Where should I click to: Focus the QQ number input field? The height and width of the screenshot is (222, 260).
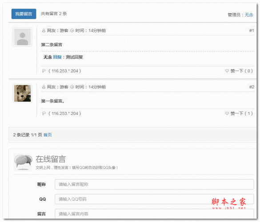click(154, 199)
